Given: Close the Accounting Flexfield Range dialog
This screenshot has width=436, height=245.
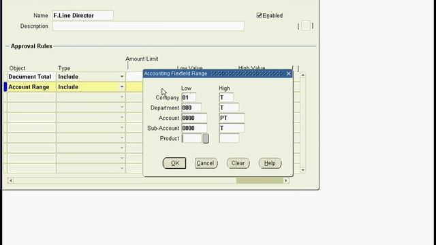Looking at the screenshot, I should coord(289,73).
